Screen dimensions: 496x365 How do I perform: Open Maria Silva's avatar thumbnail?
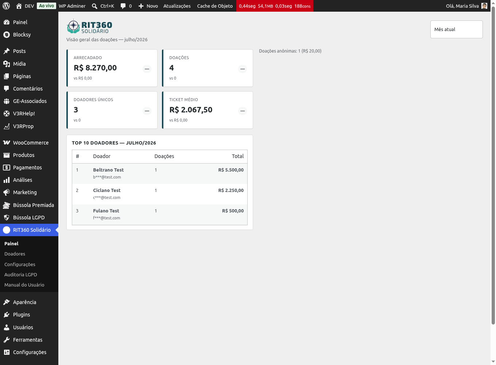[484, 6]
